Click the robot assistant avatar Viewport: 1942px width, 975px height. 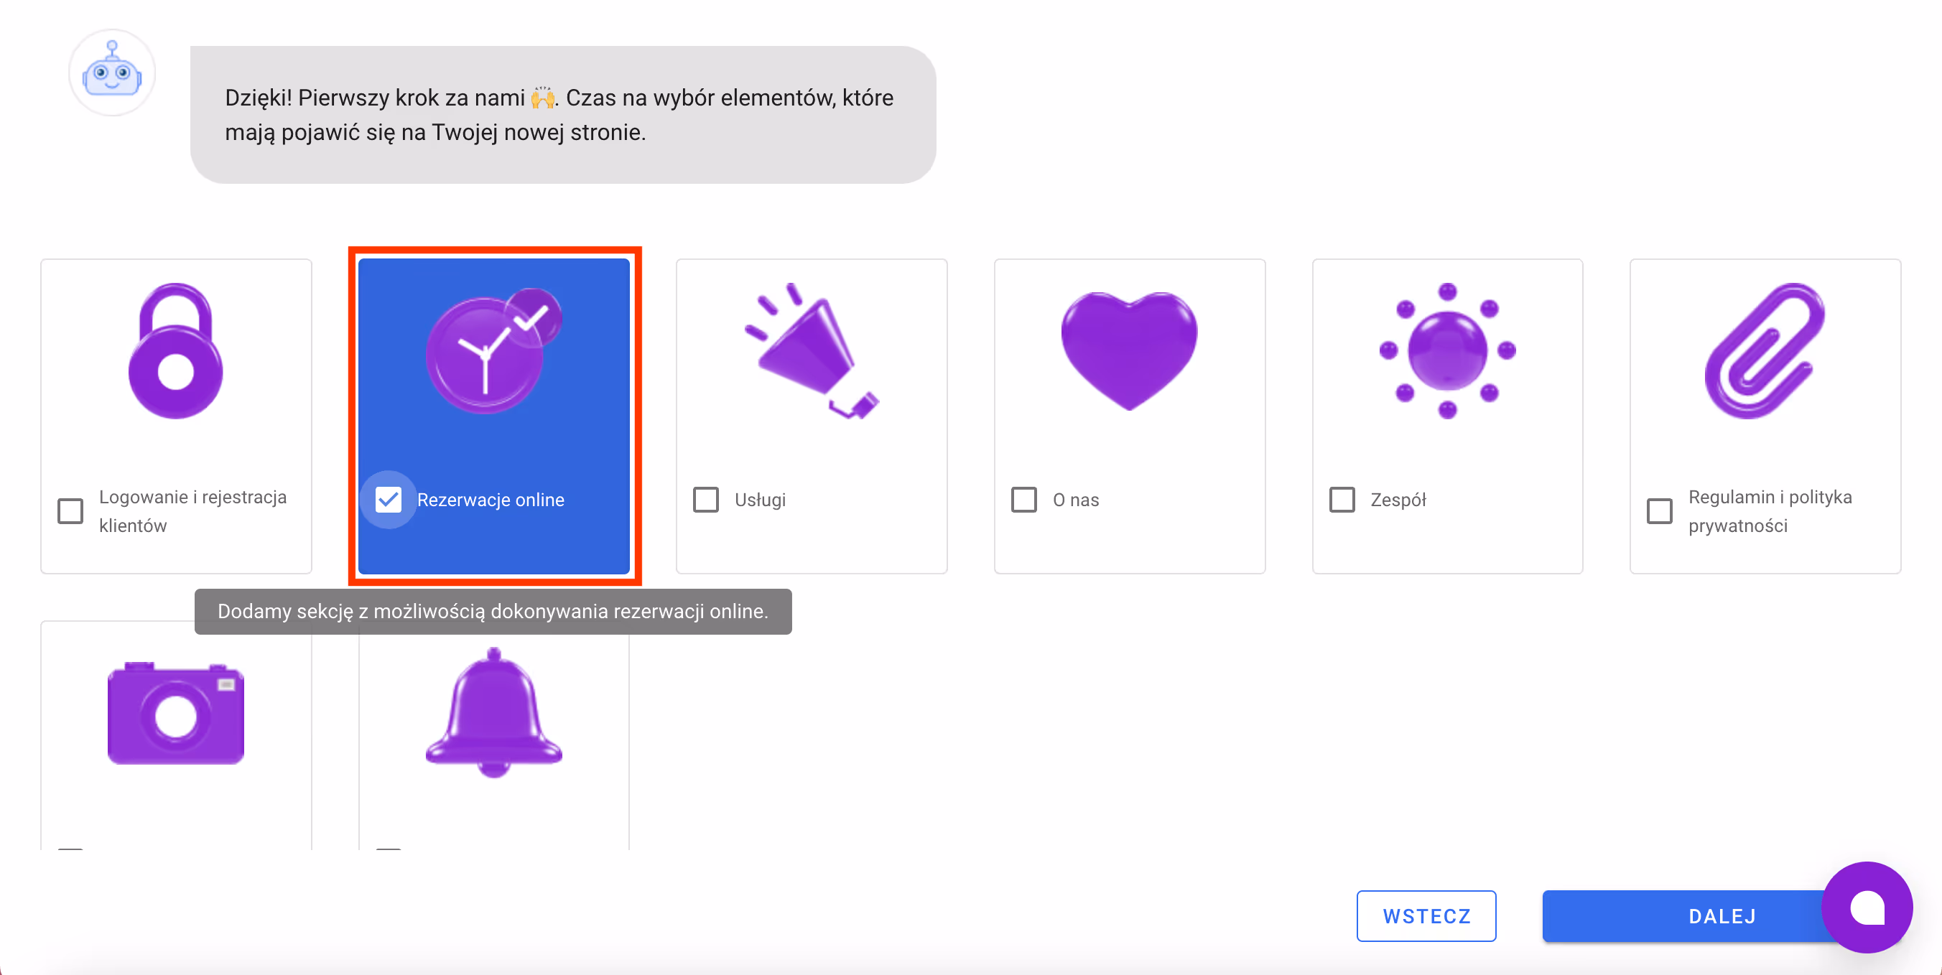[112, 73]
